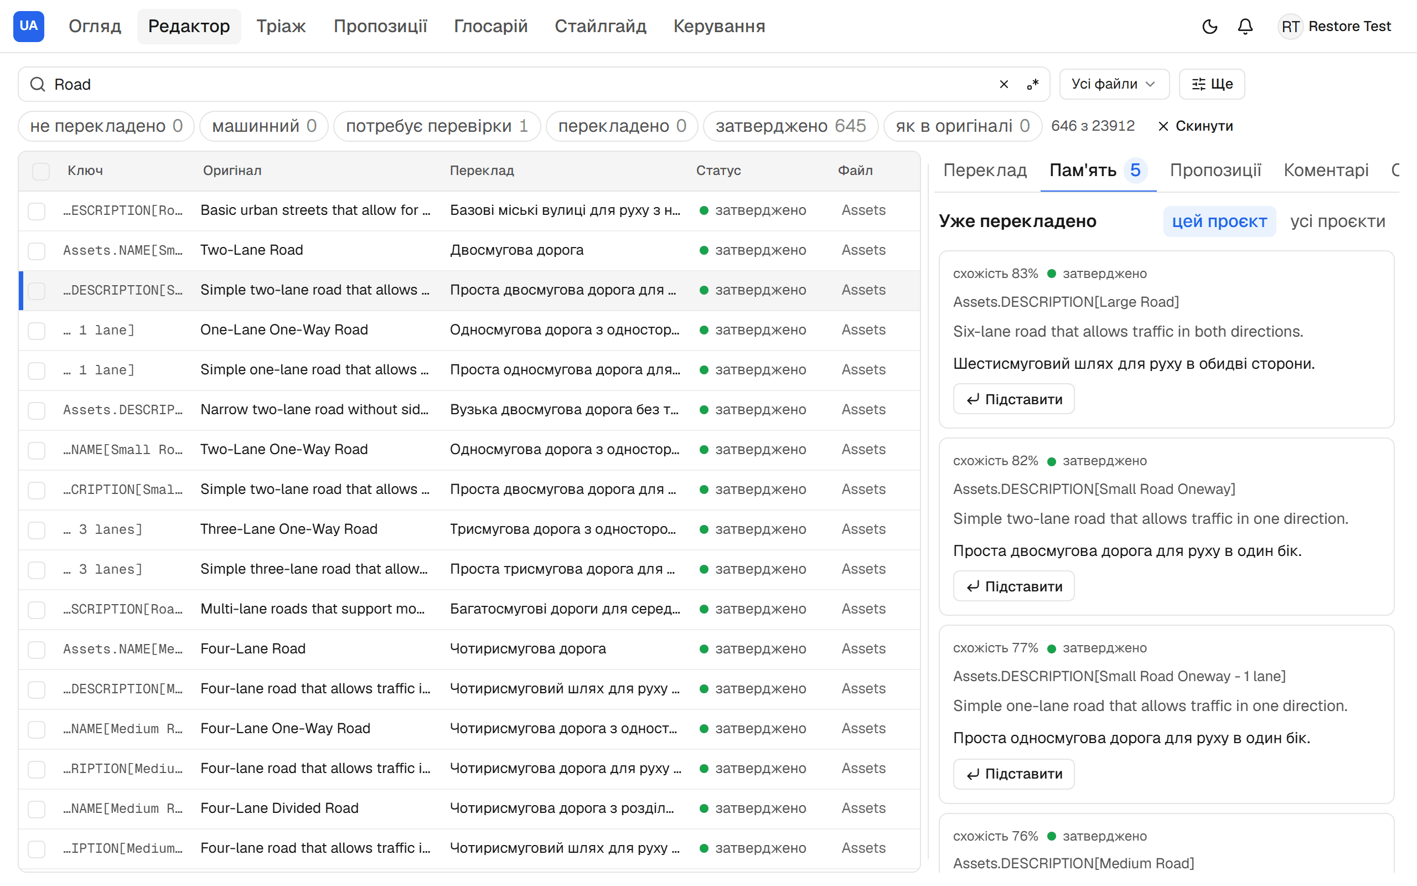Clear the search field with the X icon

[x=1004, y=84]
